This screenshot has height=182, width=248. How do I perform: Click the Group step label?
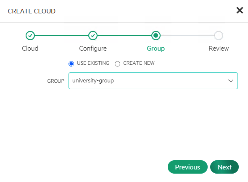[x=156, y=49]
